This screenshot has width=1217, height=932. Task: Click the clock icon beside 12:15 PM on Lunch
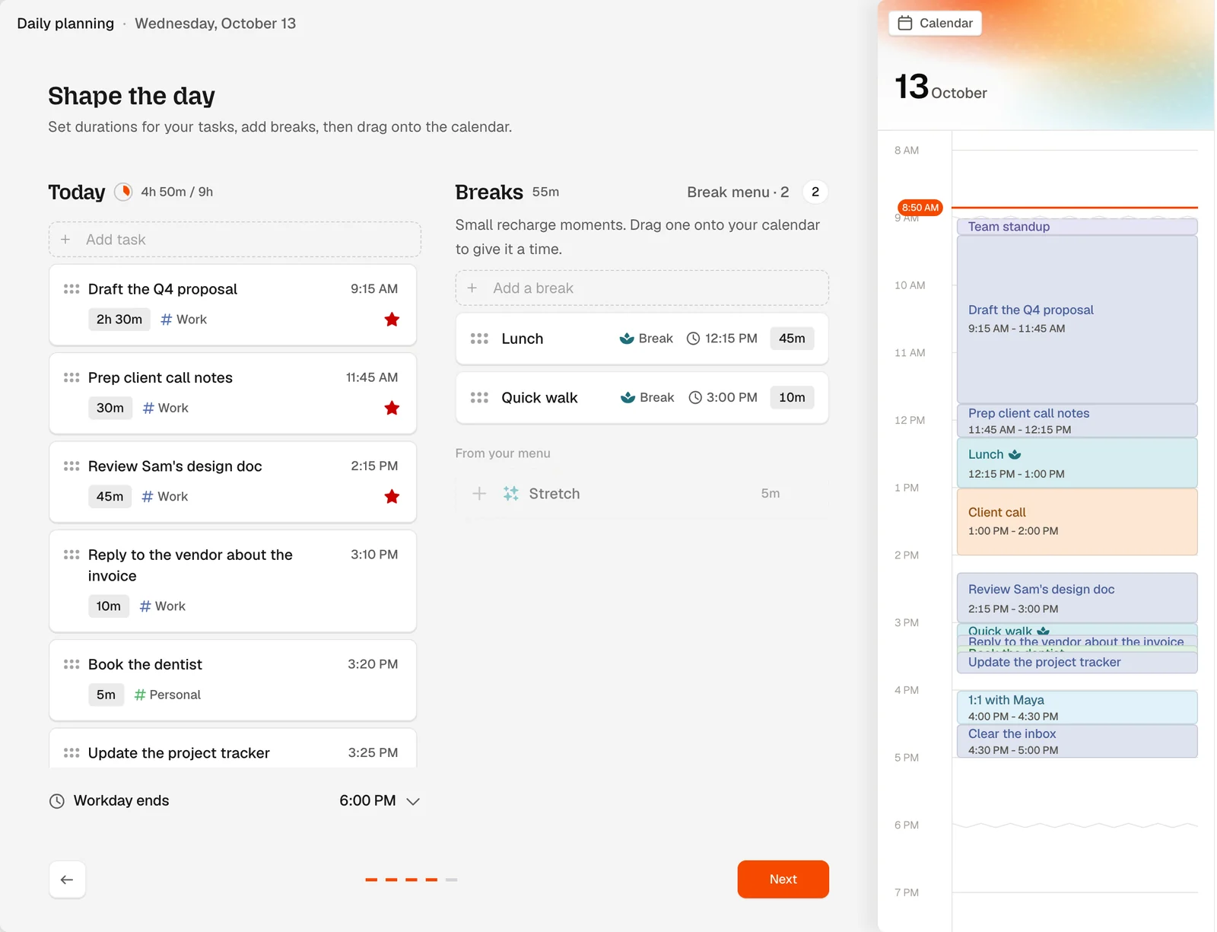pos(693,339)
